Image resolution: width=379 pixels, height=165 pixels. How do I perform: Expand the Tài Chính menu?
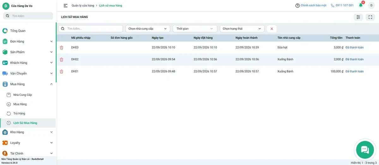coord(28,153)
